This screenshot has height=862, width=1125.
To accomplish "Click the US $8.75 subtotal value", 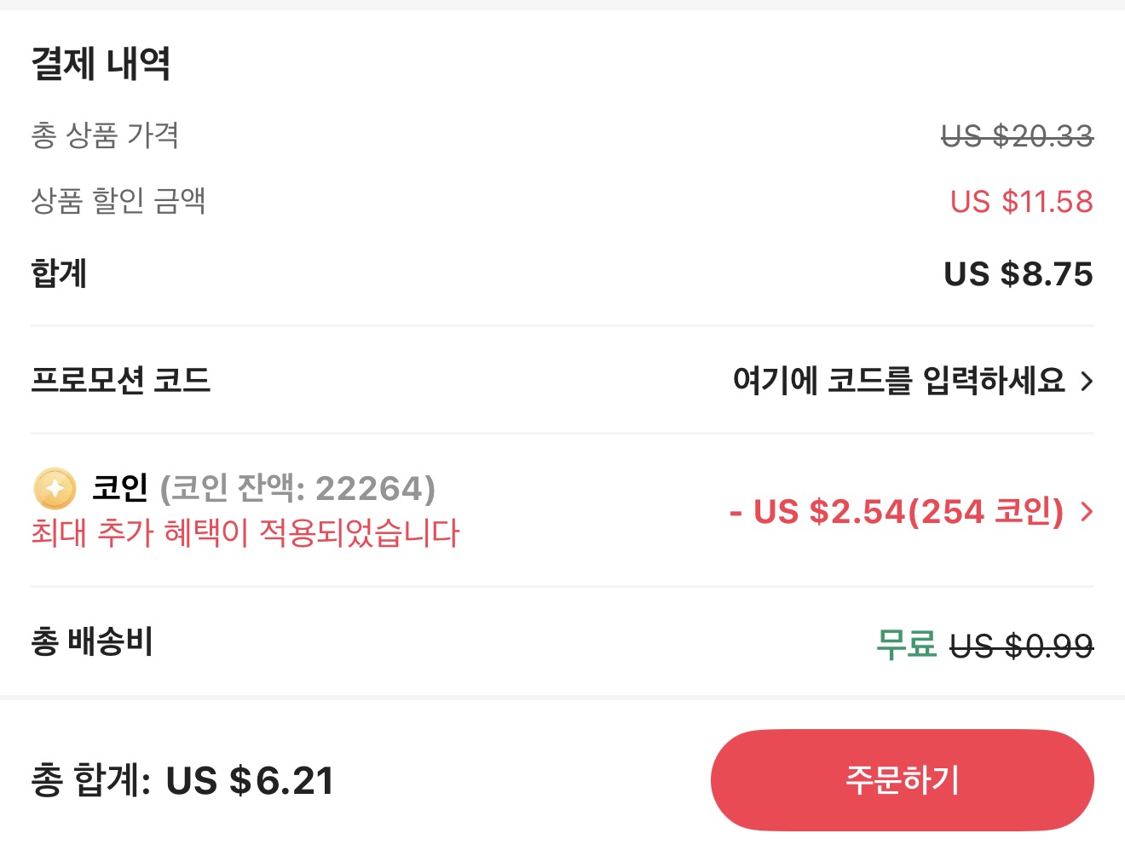I will pos(1018,274).
